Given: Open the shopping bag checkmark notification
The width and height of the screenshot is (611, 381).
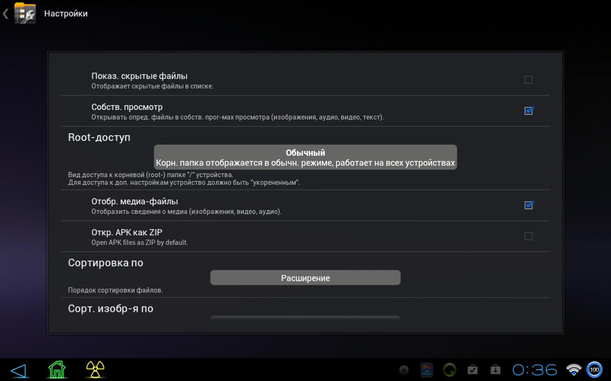Looking at the screenshot, I should 473,370.
